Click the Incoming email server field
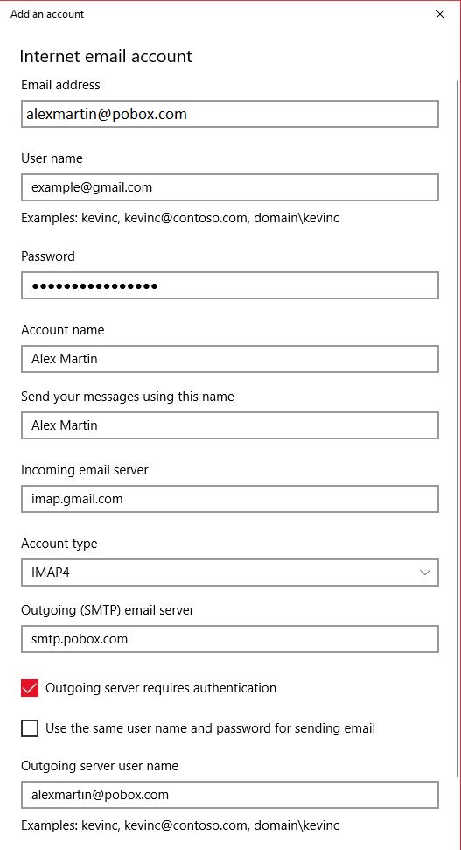Viewport: 461px width, 850px height. point(230,499)
